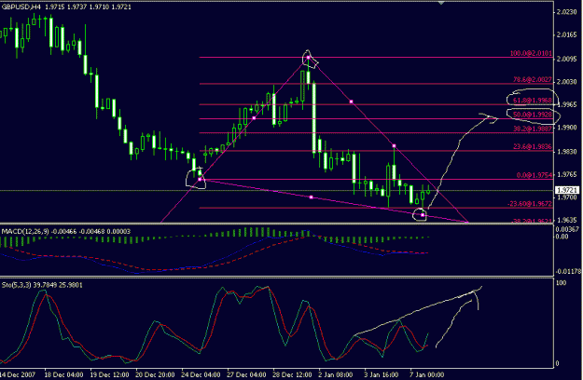Click the chart shift triangle marker at top
583x380 pixels.
pyautogui.click(x=441, y=3)
